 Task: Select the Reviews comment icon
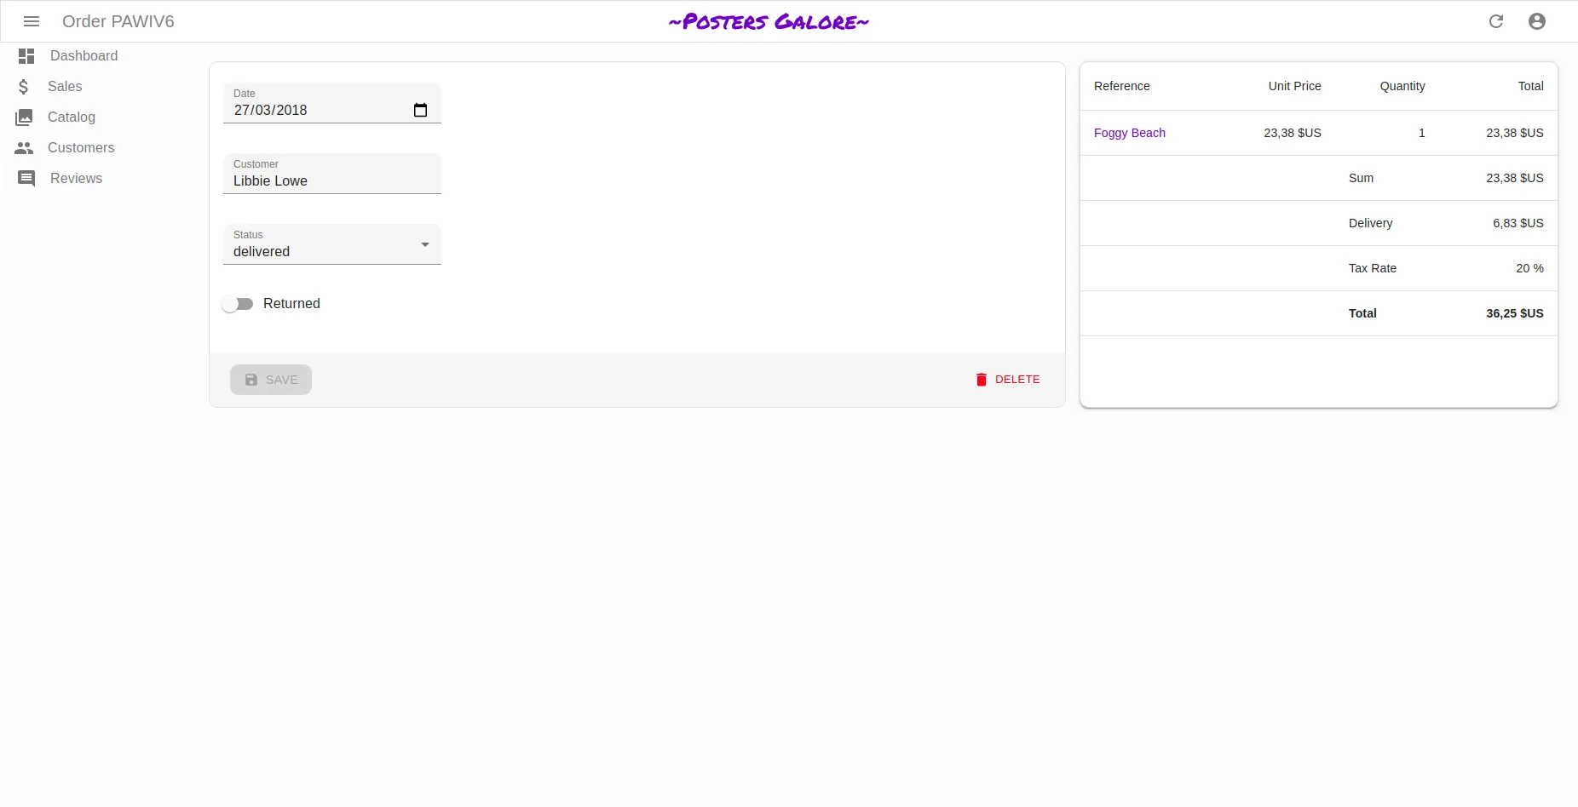click(26, 179)
